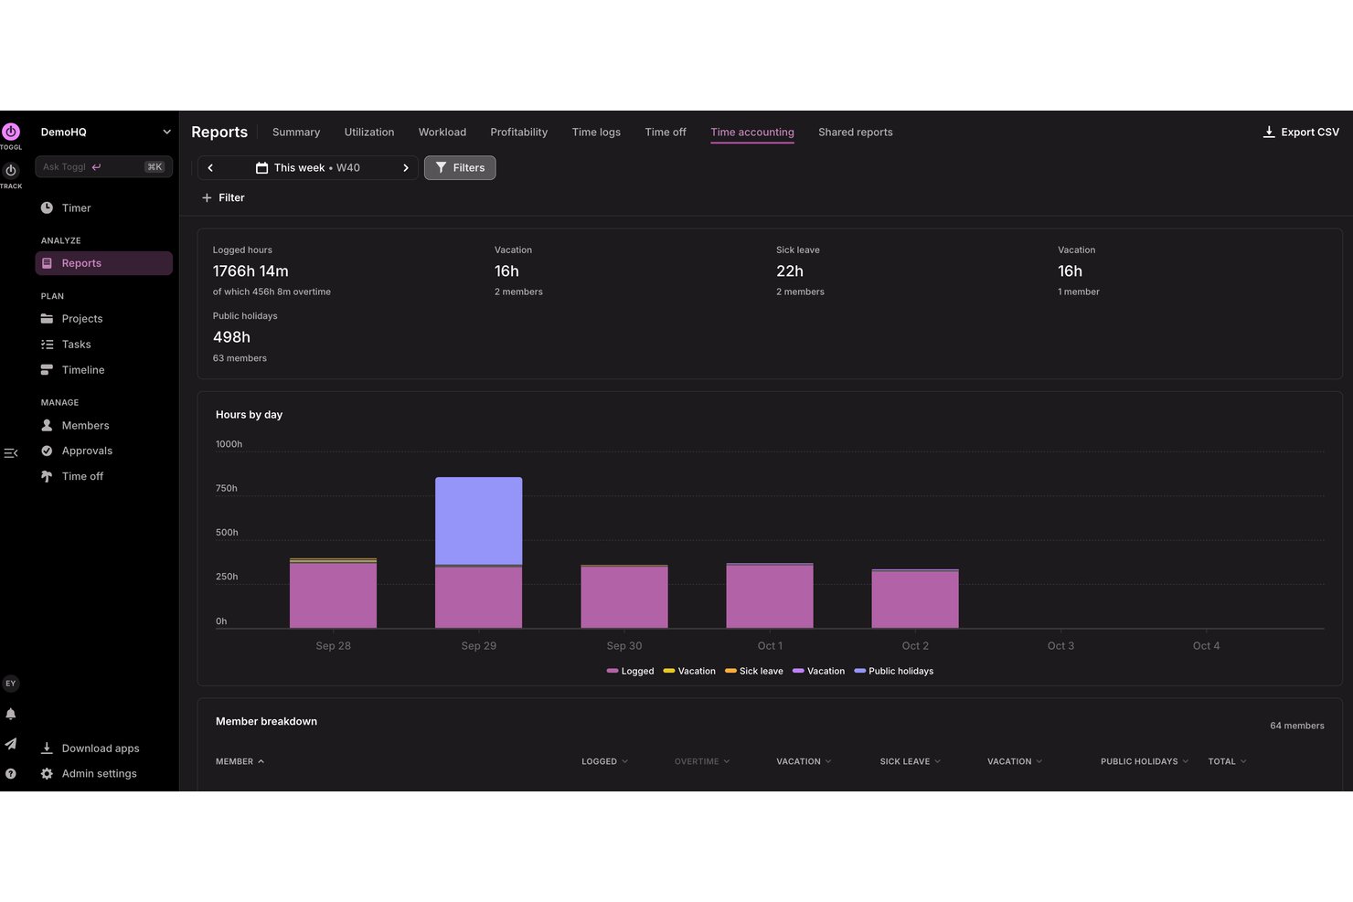This screenshot has width=1353, height=902.
Task: Toggle the purple Vacation legend series
Action: point(819,672)
